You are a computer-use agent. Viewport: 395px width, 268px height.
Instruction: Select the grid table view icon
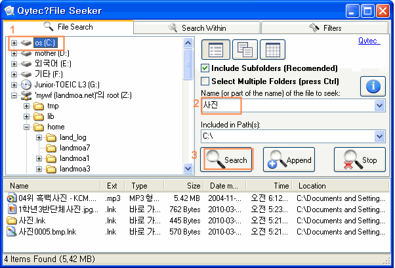click(272, 49)
